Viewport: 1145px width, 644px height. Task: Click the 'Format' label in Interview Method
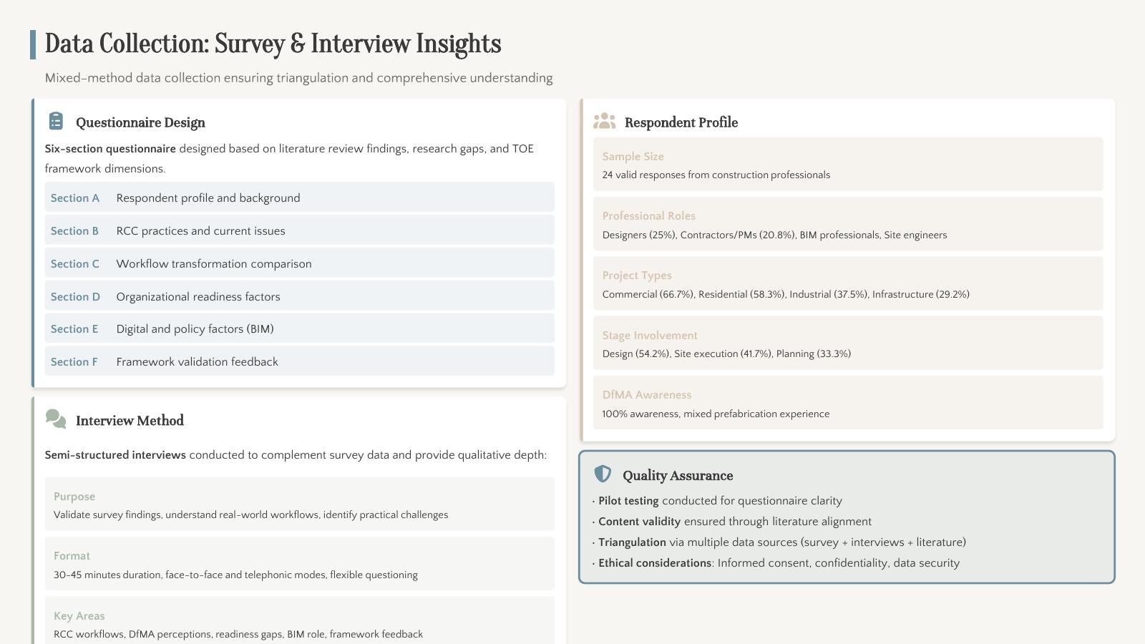[72, 556]
